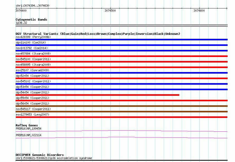Screen dimensions: 235x162
Task: Select the blue bar under nsv428399
Action: (x=121, y=40)
